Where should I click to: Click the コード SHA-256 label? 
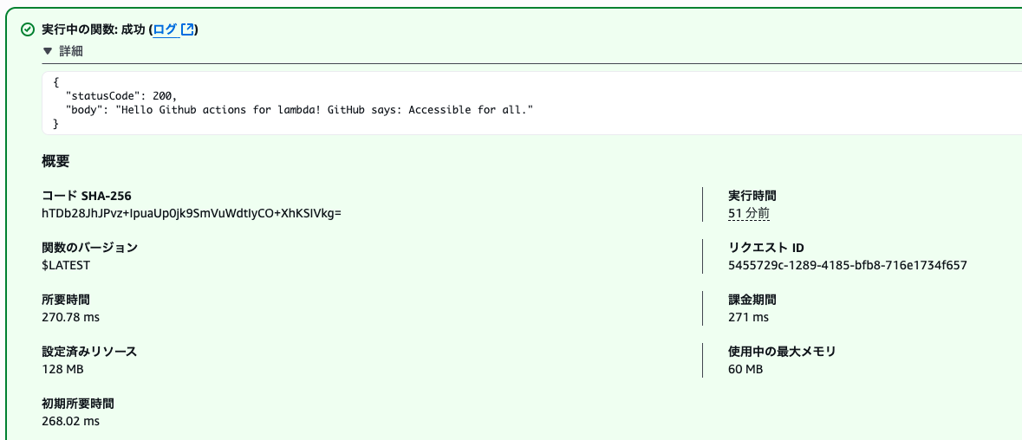click(x=88, y=195)
